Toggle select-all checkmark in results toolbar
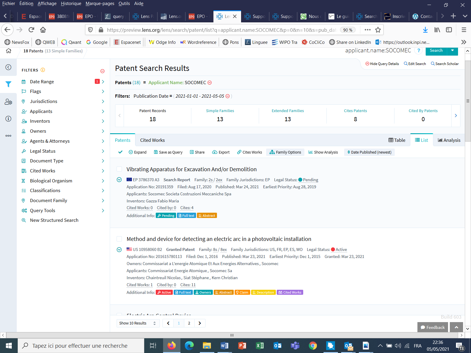This screenshot has height=353, width=471. pos(120,152)
